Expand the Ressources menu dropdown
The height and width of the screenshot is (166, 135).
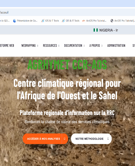[59, 46]
